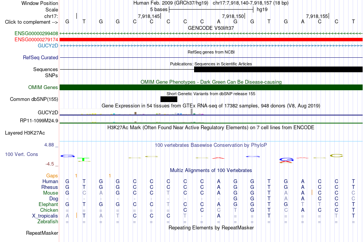Click the 'Multiz Alignments of 100 Vertebrates' title
363x242 pixels.
point(211,171)
